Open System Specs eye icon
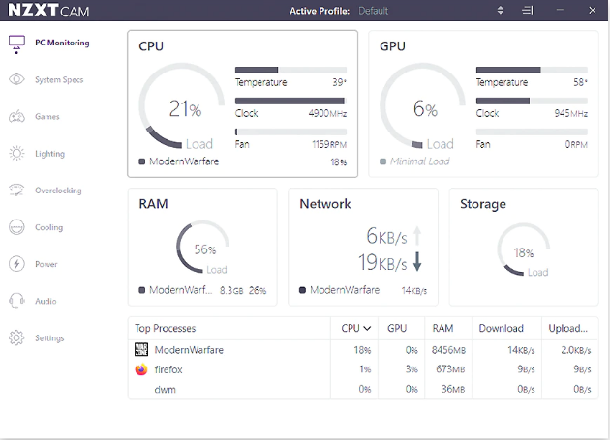The height and width of the screenshot is (440, 610). tap(16, 80)
